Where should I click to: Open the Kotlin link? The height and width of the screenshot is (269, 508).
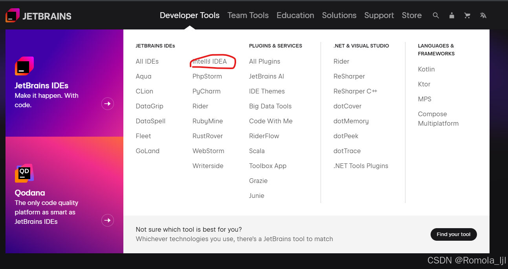[426, 69]
